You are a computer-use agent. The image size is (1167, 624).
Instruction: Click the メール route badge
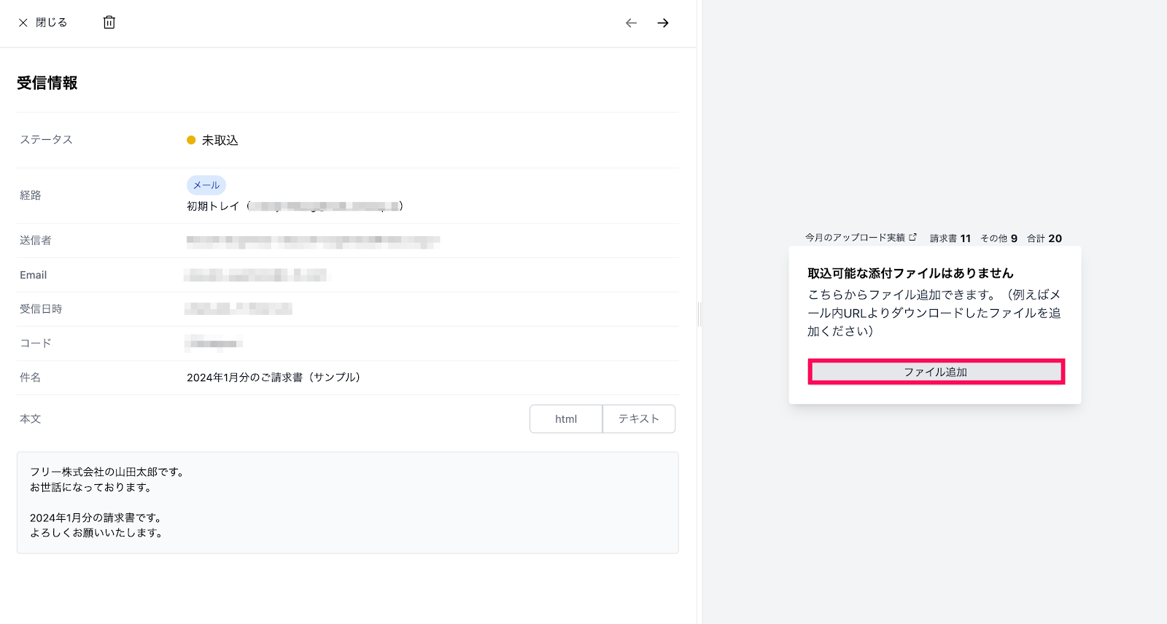tap(206, 185)
